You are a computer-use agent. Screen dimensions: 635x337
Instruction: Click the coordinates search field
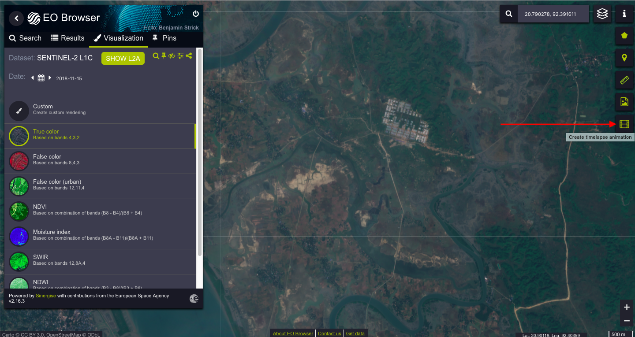(x=553, y=14)
